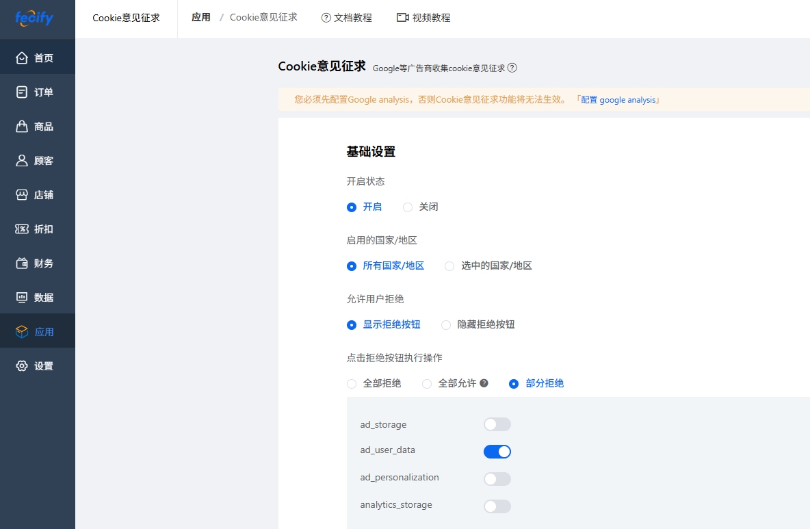The image size is (810, 529).
Task: Click the shopping bag 商品 icon
Action: [22, 126]
